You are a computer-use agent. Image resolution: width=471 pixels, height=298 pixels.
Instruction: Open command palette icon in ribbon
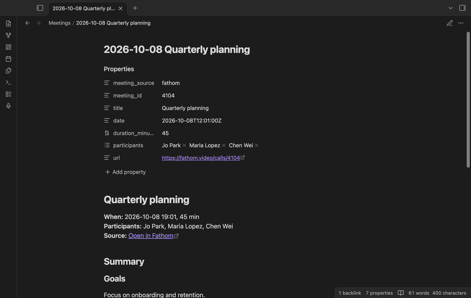[x=8, y=82]
